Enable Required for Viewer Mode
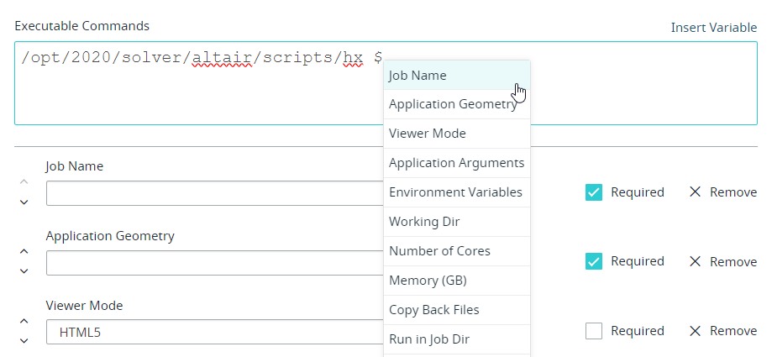Image resolution: width=772 pixels, height=357 pixels. 594,331
